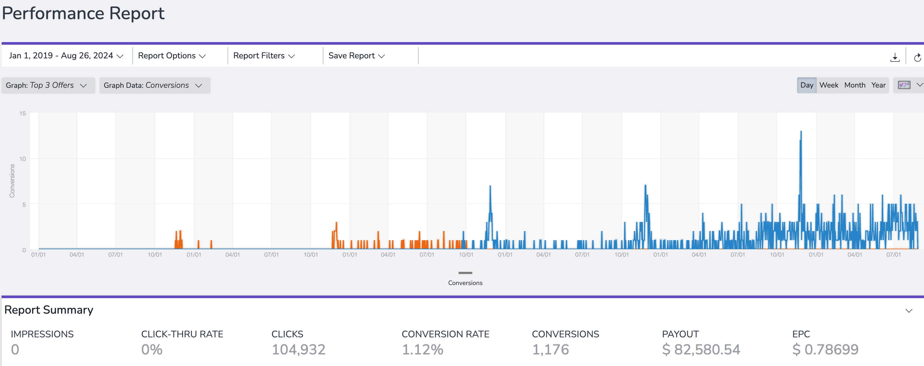Switch graph interval to Month
924x366 pixels.
click(x=855, y=85)
